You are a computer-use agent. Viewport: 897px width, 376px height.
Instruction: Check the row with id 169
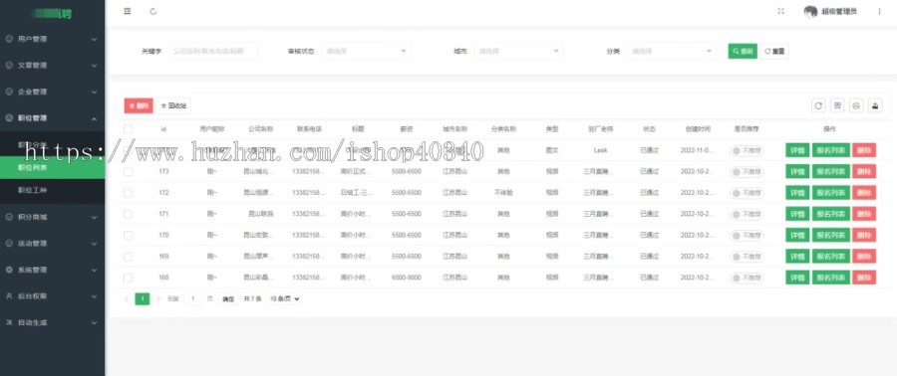(129, 257)
